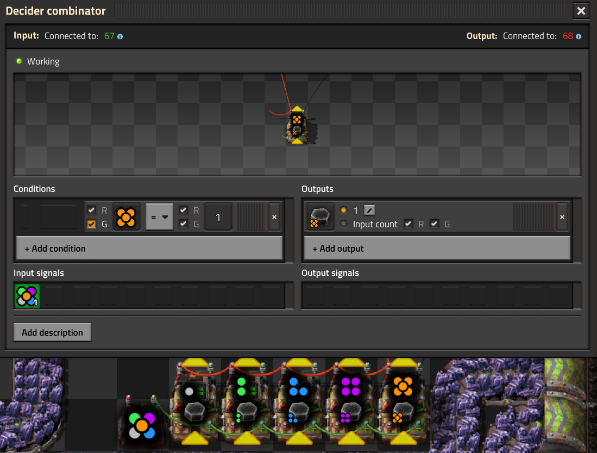Select the orange-signal decider combinator in world
The height and width of the screenshot is (453, 597).
click(x=403, y=401)
